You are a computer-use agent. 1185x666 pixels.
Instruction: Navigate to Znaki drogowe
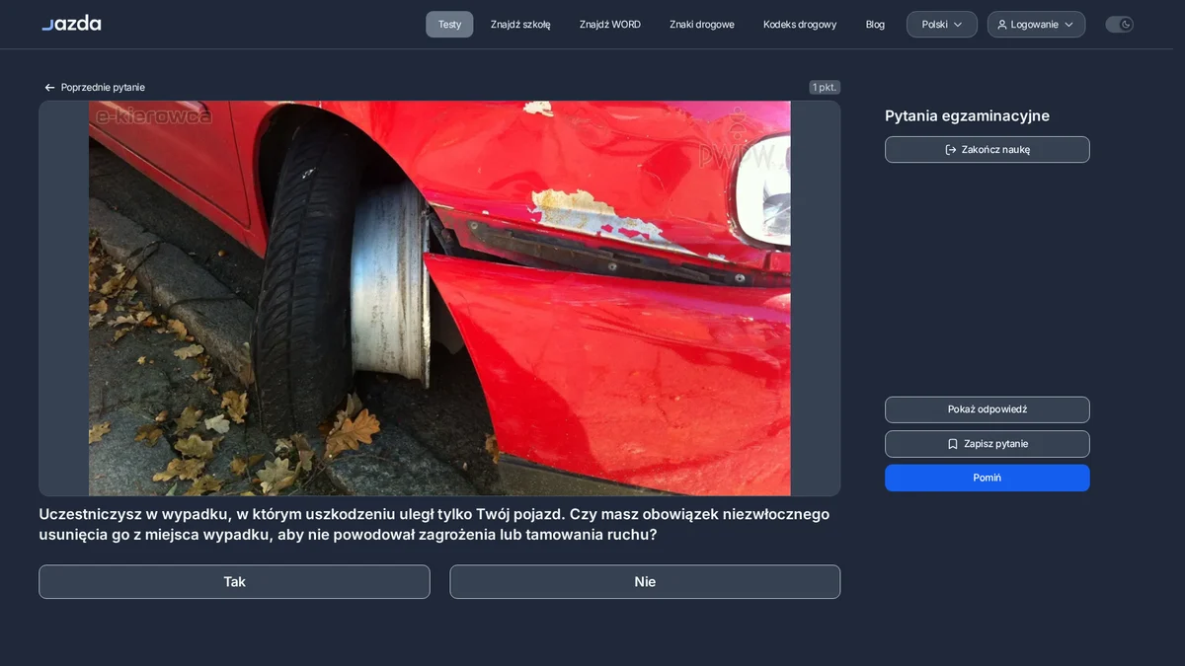click(x=702, y=25)
